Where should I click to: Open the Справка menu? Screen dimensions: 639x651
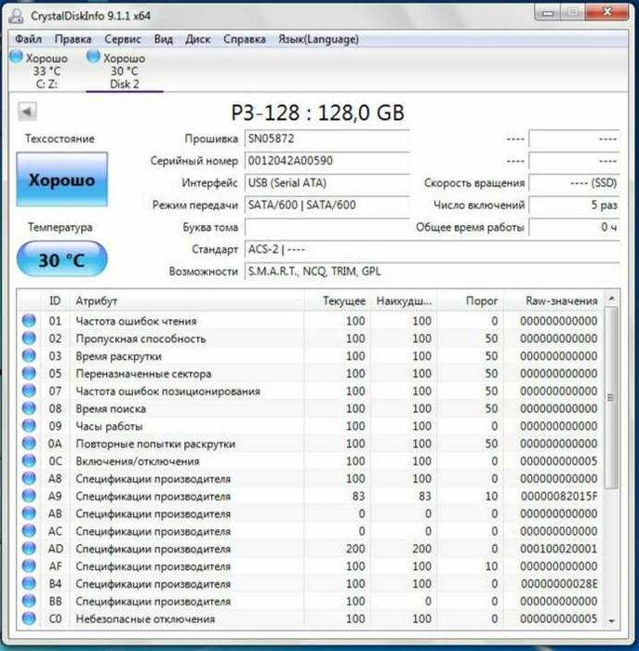244,39
